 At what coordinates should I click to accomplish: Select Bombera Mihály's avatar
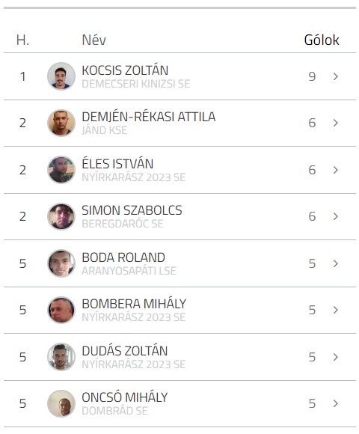61,310
